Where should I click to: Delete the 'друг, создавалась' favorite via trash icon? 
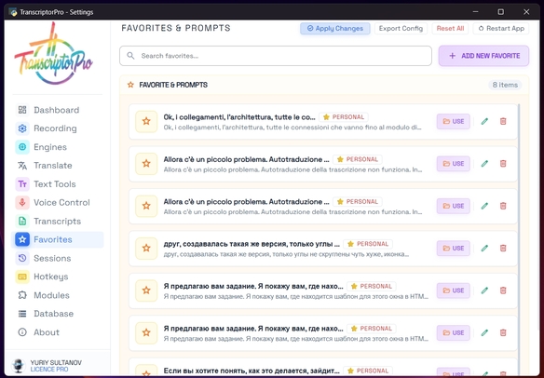coord(503,249)
